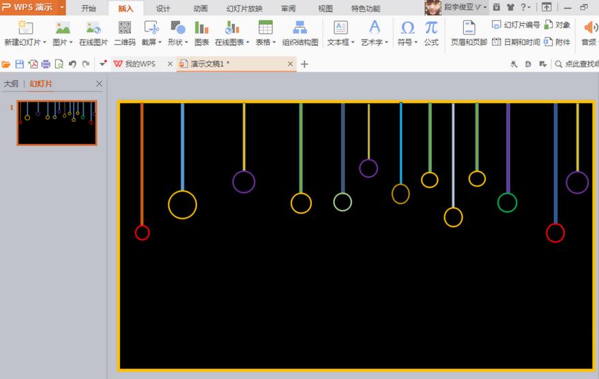Open the text box (文本框) dropdown
Screen dimensions: 599x379
pyautogui.click(x=353, y=42)
